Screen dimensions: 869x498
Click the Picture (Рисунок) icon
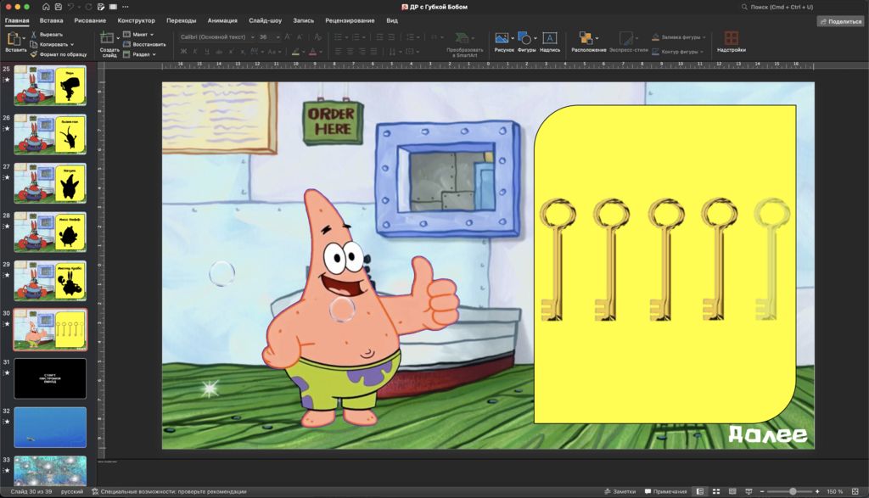502,37
